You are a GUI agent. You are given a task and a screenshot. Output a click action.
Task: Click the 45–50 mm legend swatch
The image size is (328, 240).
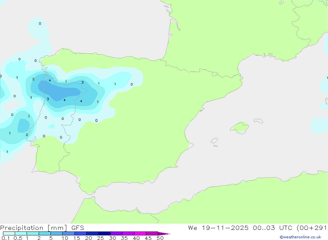[152, 233]
